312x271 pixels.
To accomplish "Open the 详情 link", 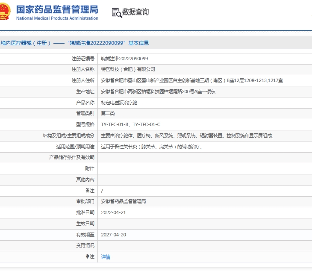I will (x=106, y=257).
